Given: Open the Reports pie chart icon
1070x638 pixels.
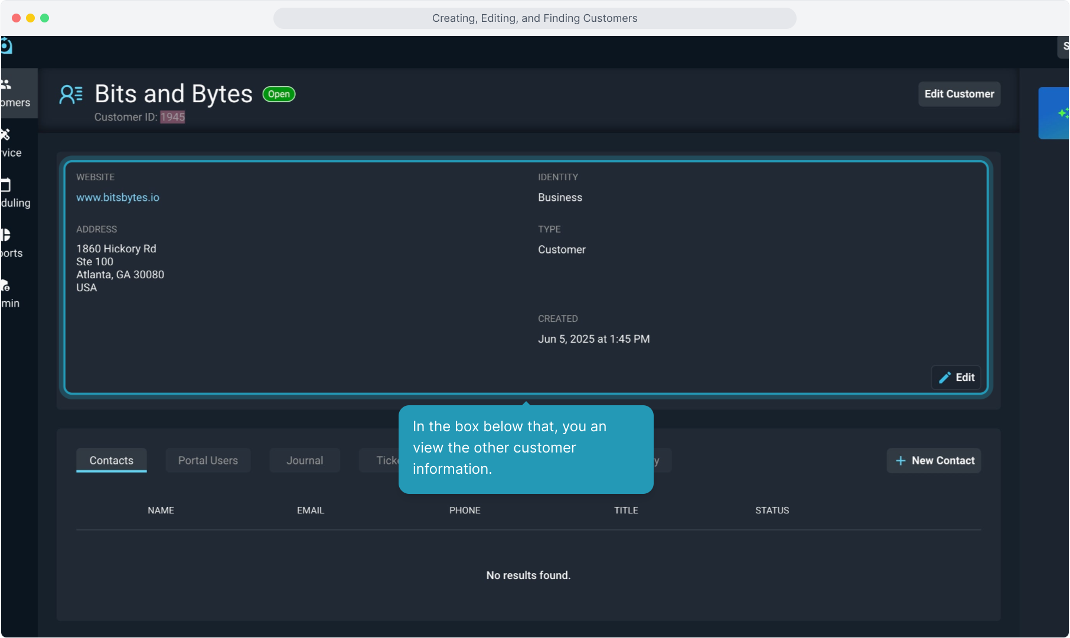Looking at the screenshot, I should point(6,235).
